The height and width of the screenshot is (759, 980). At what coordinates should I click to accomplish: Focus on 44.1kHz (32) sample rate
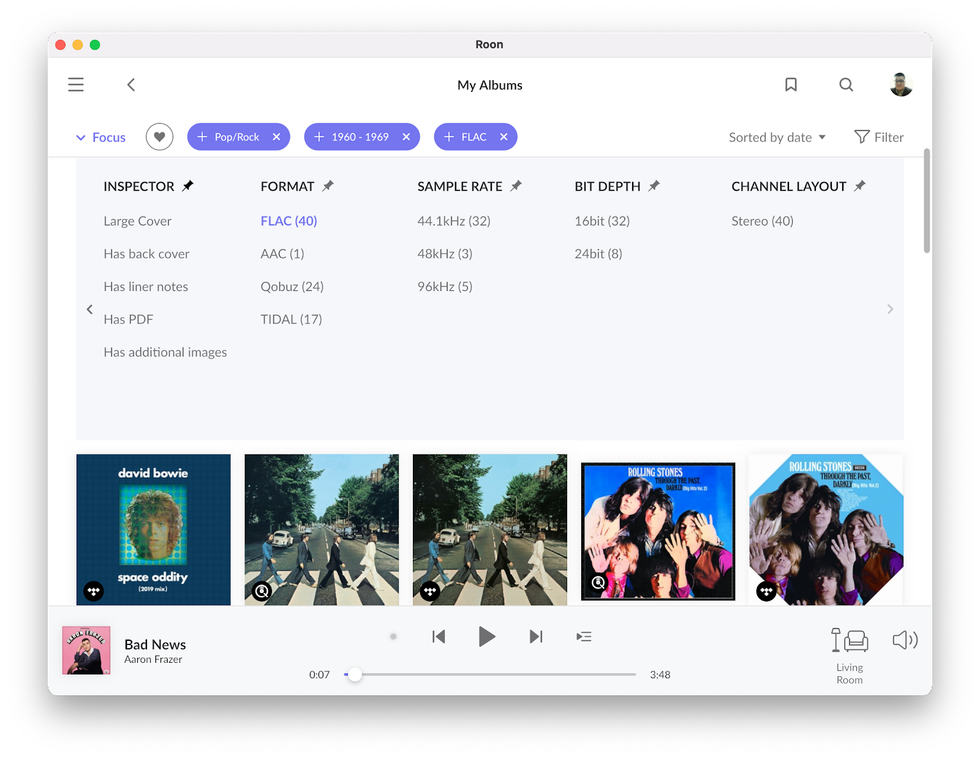coord(454,221)
